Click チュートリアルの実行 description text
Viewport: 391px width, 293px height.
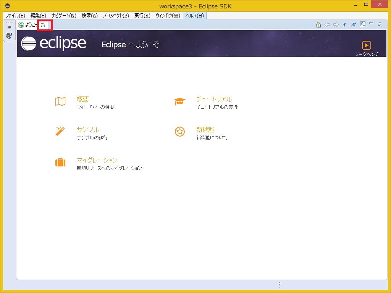(217, 107)
